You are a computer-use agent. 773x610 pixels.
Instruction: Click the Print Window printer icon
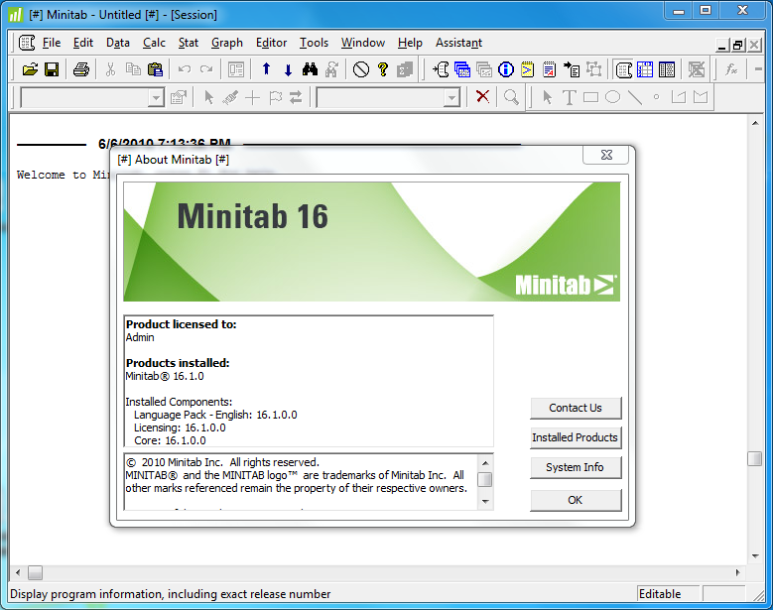click(81, 69)
